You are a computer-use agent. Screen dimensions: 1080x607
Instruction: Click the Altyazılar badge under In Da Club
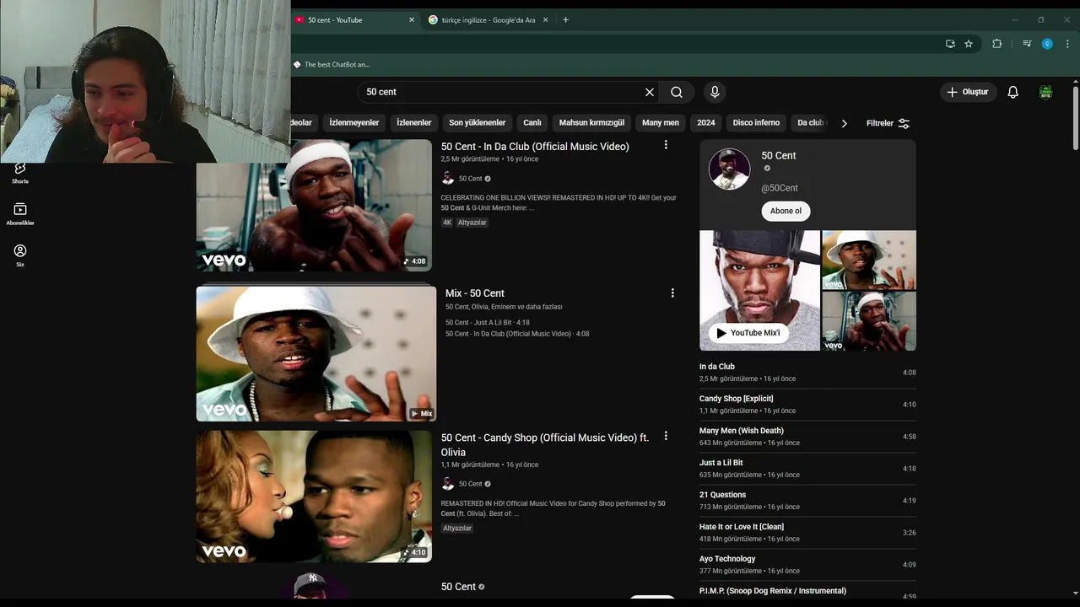pyautogui.click(x=472, y=223)
